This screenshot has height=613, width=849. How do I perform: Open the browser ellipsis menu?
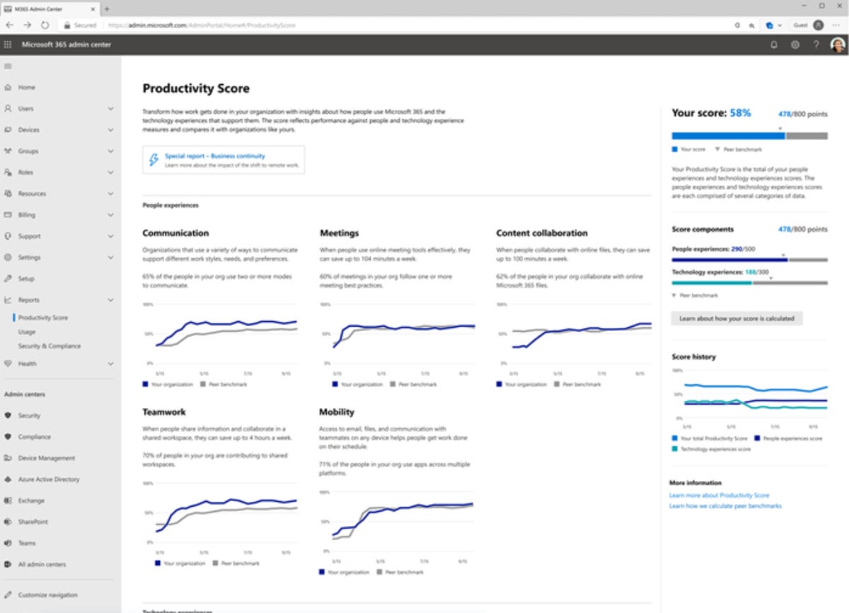tap(837, 25)
